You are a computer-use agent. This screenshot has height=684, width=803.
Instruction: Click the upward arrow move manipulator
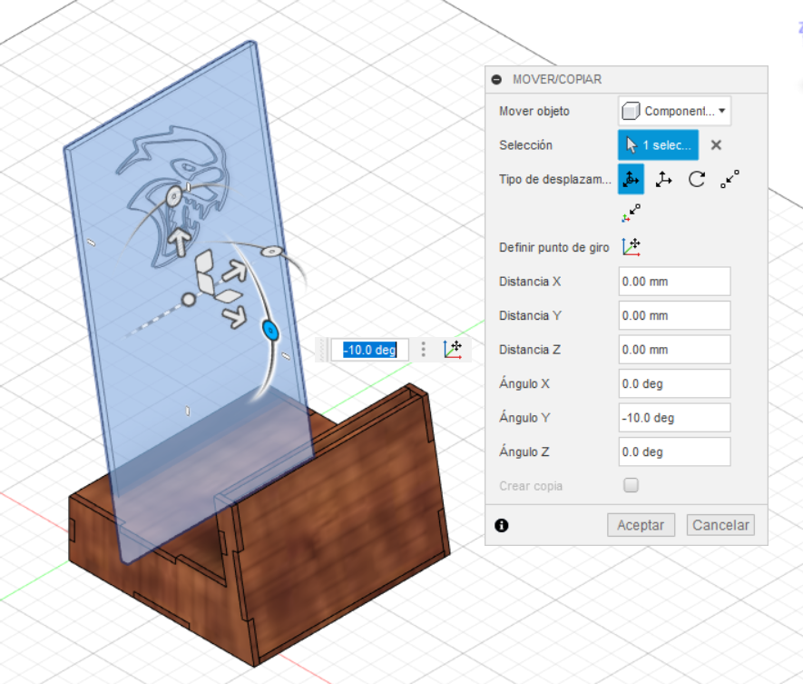[x=180, y=242]
